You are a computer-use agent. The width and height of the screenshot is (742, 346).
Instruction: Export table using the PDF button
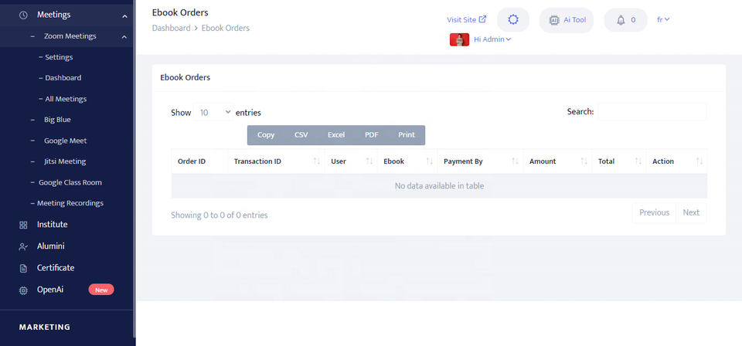372,135
